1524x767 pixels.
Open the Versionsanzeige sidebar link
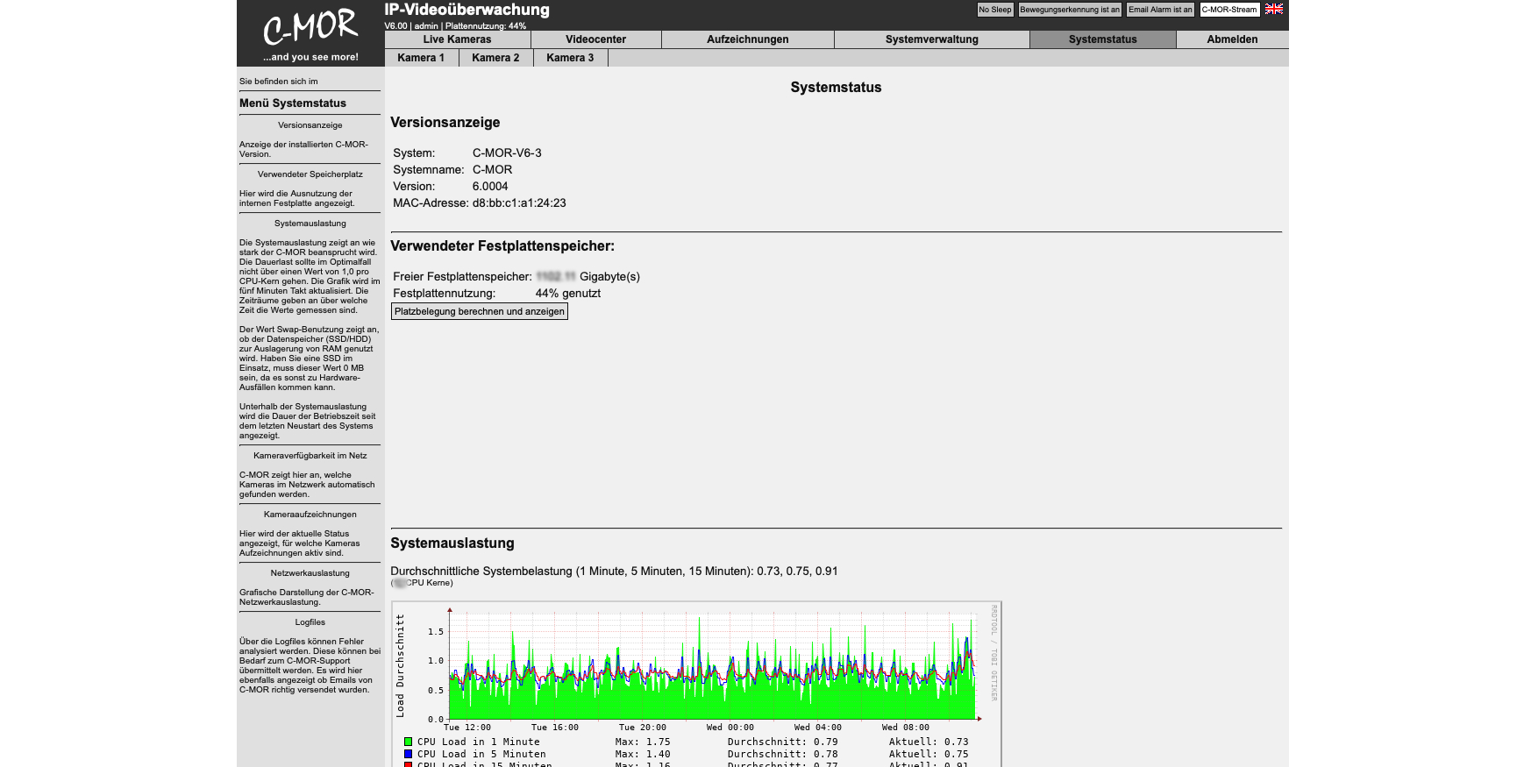310,125
